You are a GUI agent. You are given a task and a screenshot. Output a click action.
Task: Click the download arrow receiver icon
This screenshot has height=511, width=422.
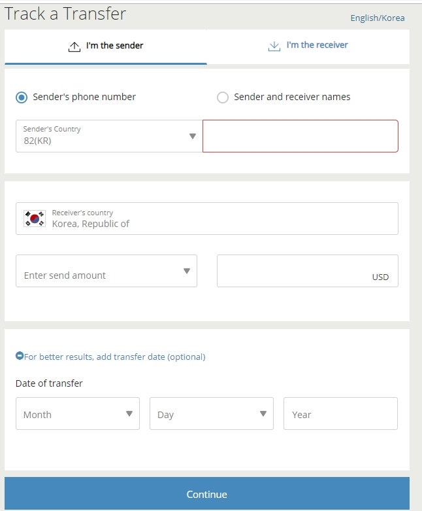tap(274, 46)
